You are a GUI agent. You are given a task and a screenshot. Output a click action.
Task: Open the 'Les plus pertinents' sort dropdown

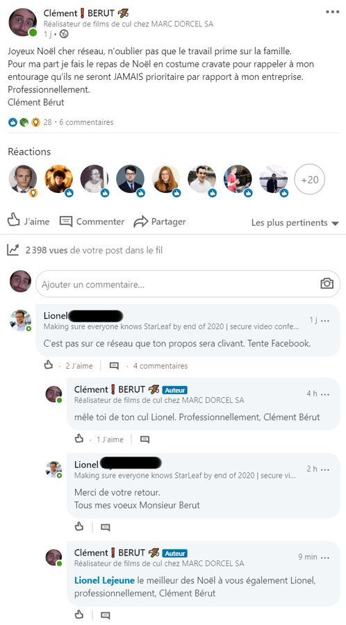(295, 223)
